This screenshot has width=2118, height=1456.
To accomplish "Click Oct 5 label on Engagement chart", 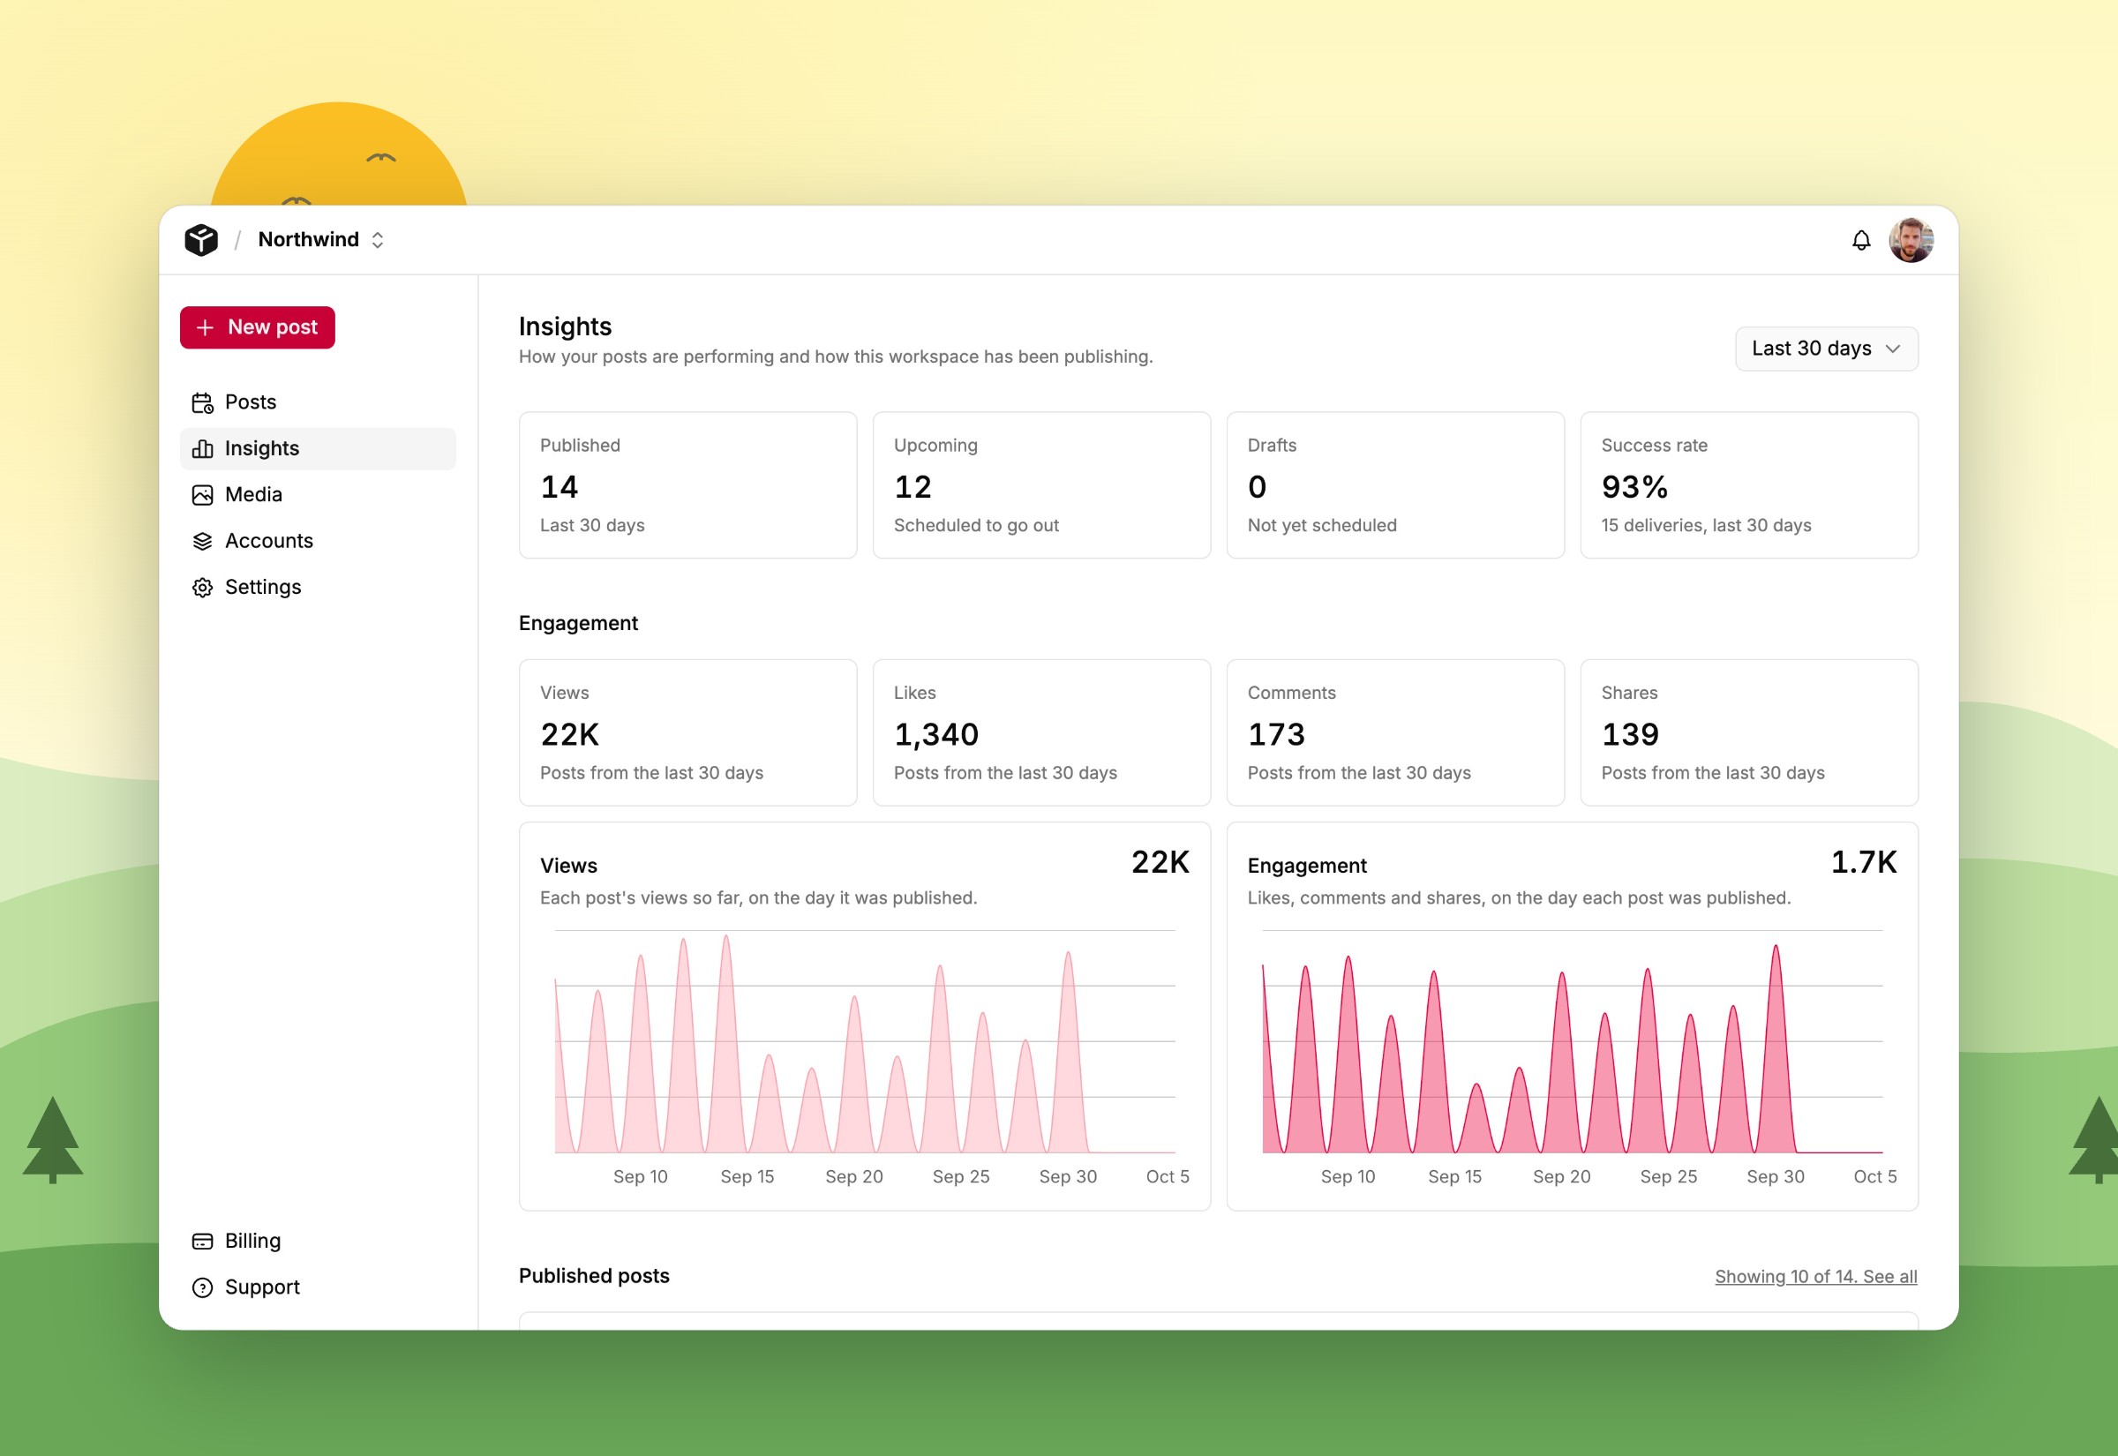I will 1874,1177.
